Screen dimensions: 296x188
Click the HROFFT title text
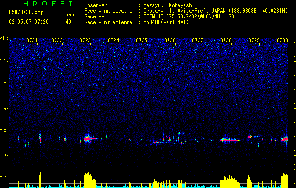coord(48,4)
